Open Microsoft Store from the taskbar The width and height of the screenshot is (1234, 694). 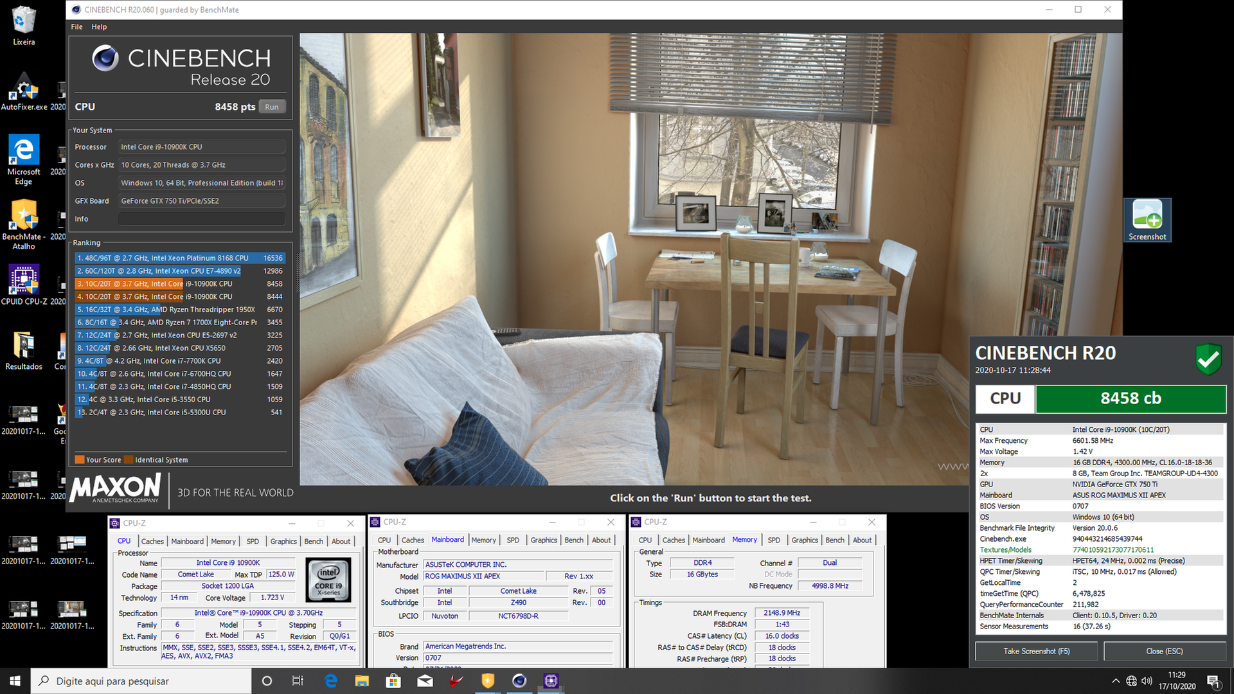point(393,681)
